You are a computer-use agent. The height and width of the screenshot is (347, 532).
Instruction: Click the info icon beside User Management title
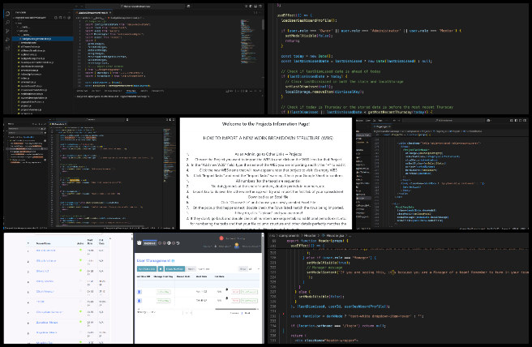pyautogui.click(x=173, y=261)
